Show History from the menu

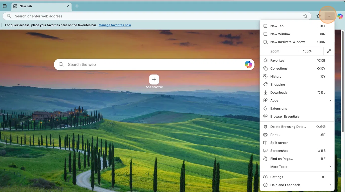pyautogui.click(x=297, y=76)
